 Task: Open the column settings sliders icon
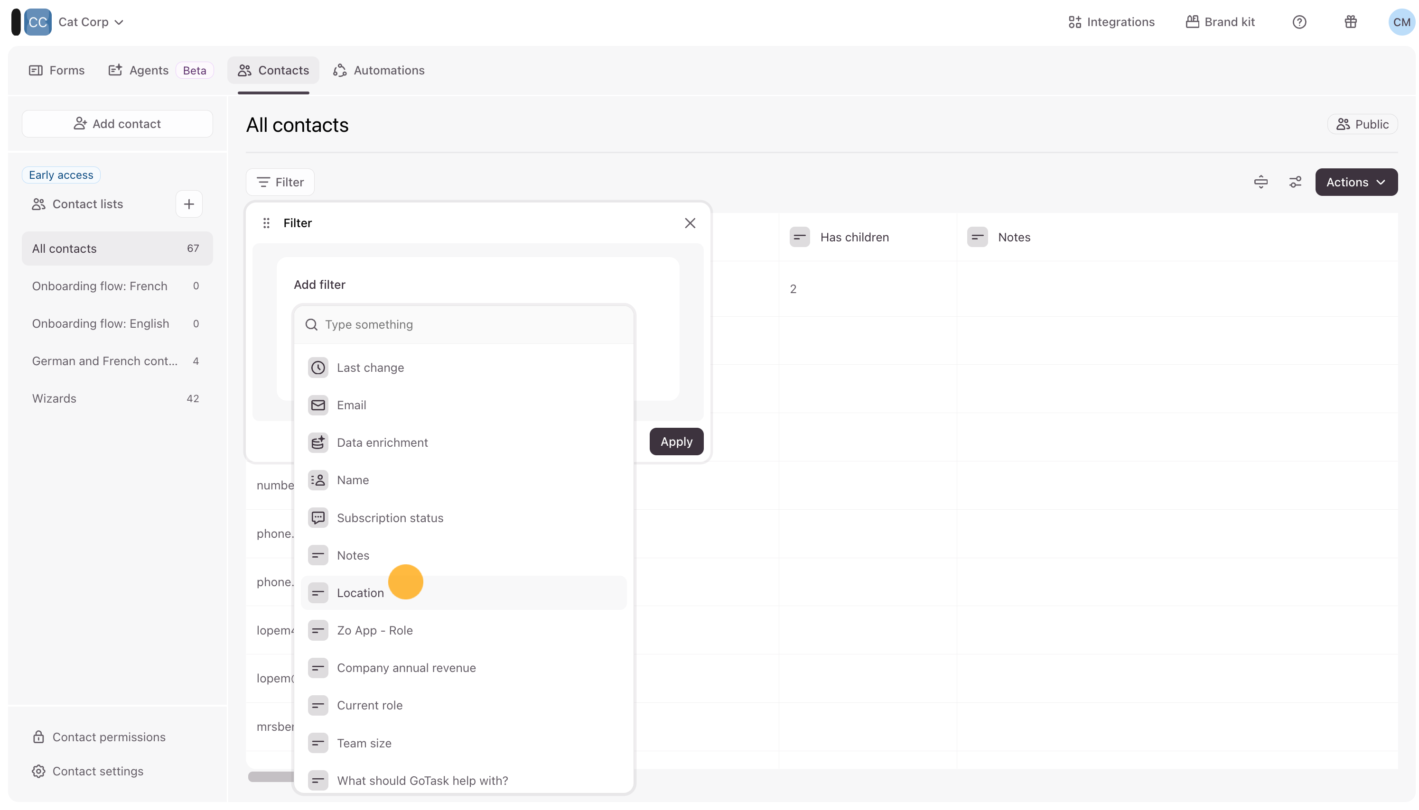(1295, 183)
